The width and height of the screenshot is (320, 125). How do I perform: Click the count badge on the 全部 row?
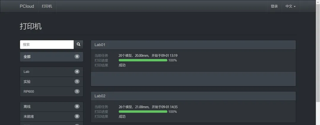[x=77, y=57]
